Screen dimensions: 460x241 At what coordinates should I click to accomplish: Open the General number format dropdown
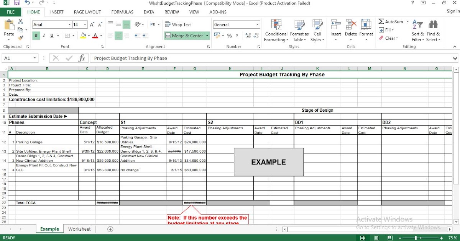pos(258,24)
